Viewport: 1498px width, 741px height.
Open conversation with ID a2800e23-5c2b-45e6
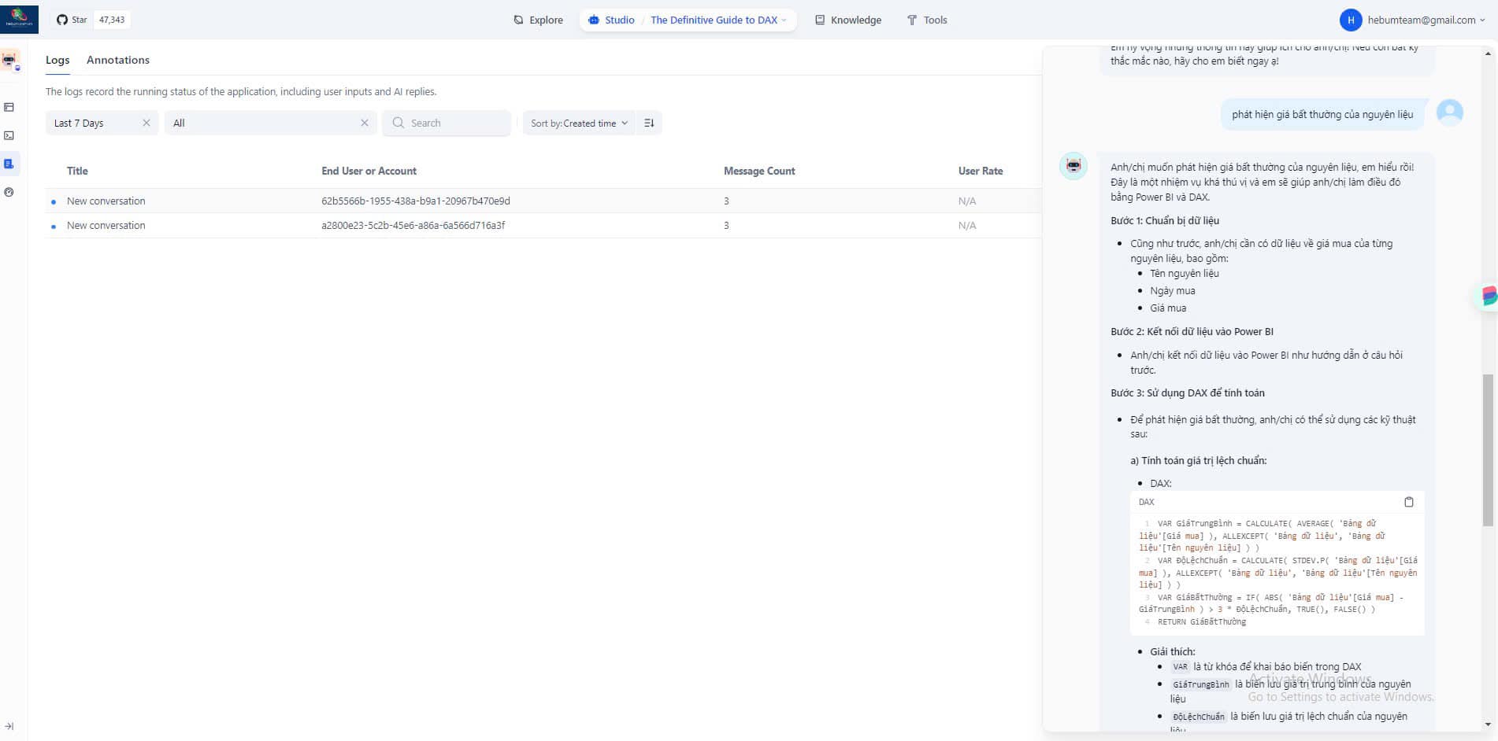coord(413,225)
